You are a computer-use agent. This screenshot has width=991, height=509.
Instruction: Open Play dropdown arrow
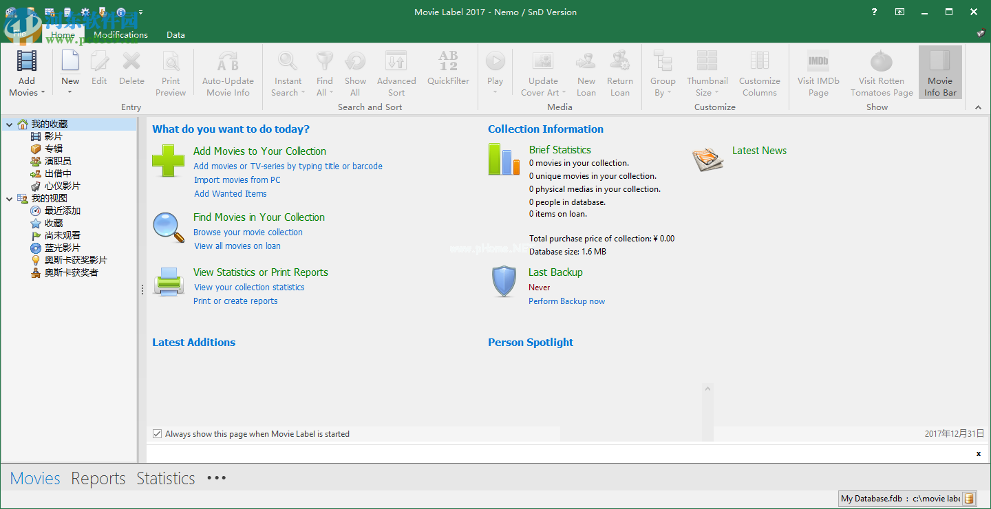(x=495, y=93)
